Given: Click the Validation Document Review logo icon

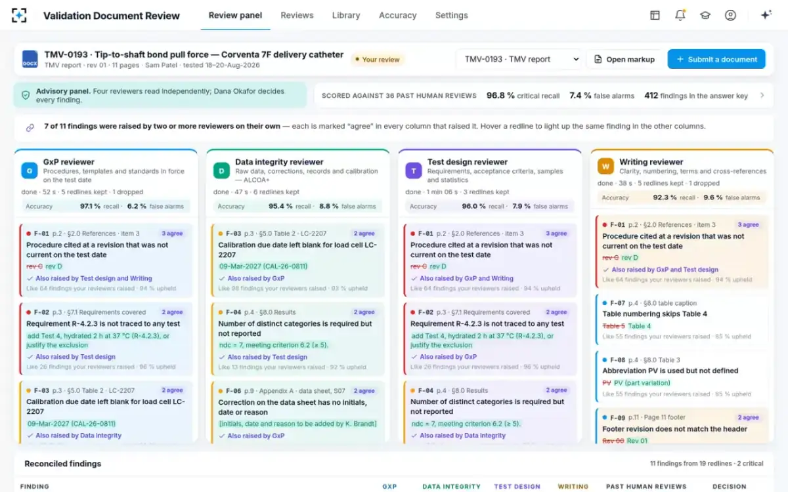Looking at the screenshot, I should coord(19,15).
